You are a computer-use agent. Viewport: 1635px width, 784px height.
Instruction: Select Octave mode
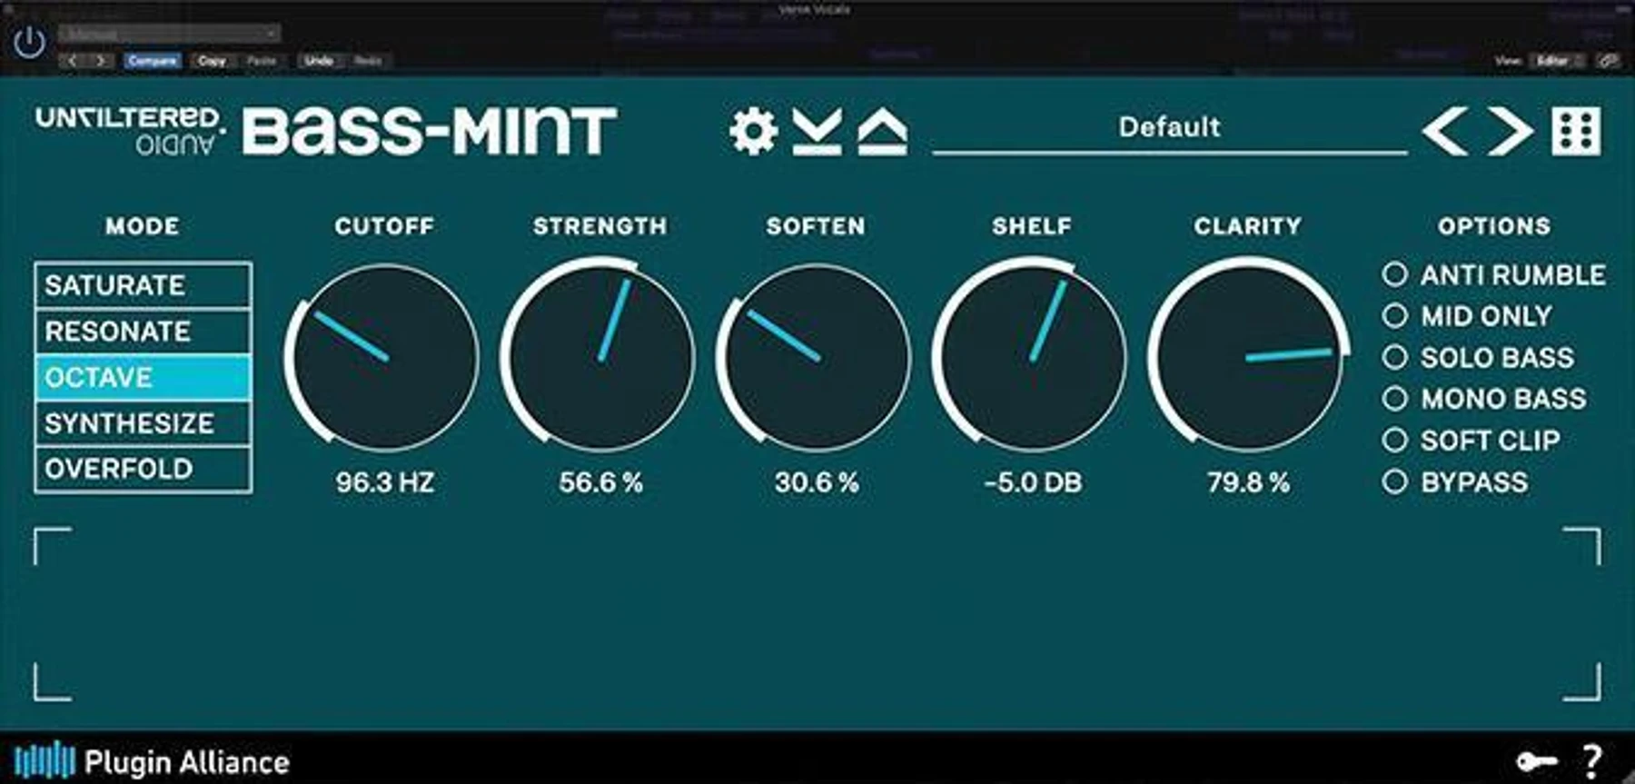pyautogui.click(x=144, y=377)
